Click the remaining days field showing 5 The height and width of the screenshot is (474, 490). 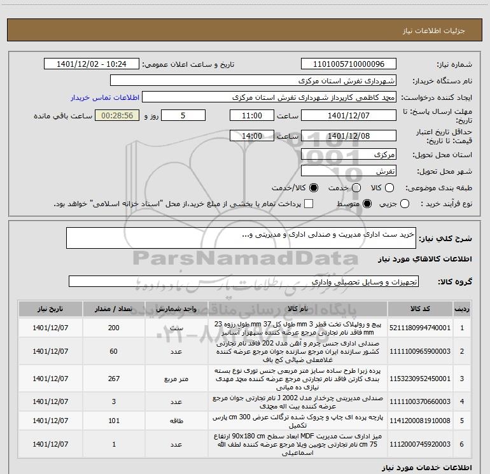pos(183,115)
